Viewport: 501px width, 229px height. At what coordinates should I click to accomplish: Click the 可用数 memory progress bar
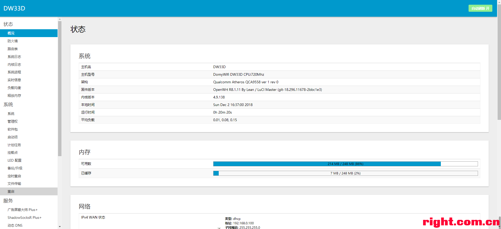pyautogui.click(x=345, y=164)
